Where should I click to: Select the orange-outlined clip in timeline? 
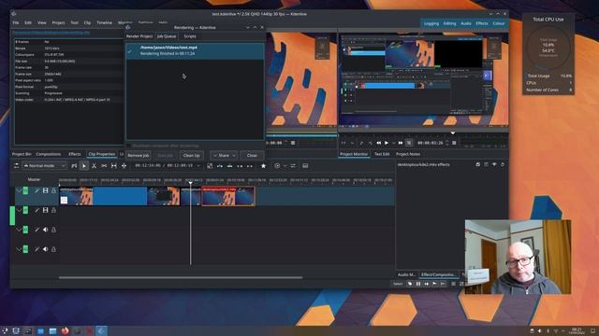point(228,196)
